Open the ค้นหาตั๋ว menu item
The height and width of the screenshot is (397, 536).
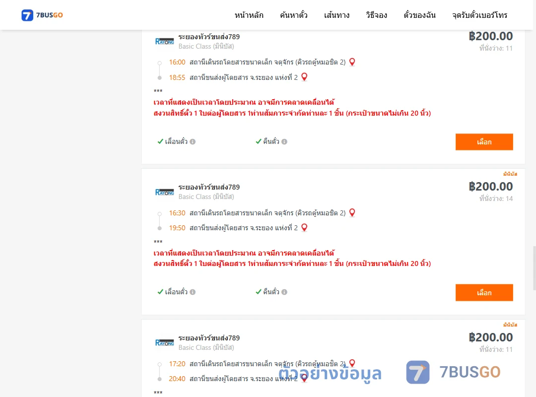(x=294, y=15)
